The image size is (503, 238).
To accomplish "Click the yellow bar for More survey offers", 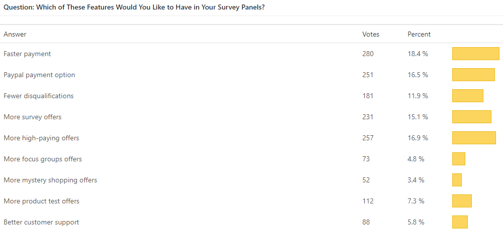I will (x=471, y=117).
